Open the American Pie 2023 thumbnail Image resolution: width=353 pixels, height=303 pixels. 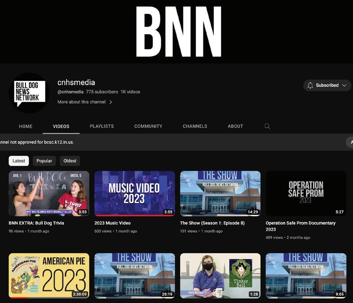coord(49,276)
